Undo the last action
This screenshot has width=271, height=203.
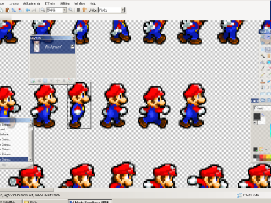click(28, 10)
